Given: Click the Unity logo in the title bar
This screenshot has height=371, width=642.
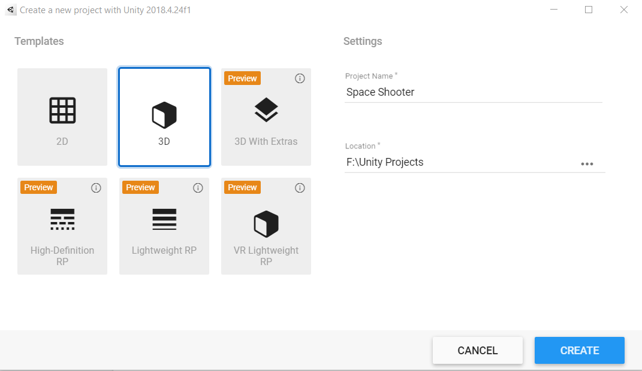Looking at the screenshot, I should click(x=11, y=10).
